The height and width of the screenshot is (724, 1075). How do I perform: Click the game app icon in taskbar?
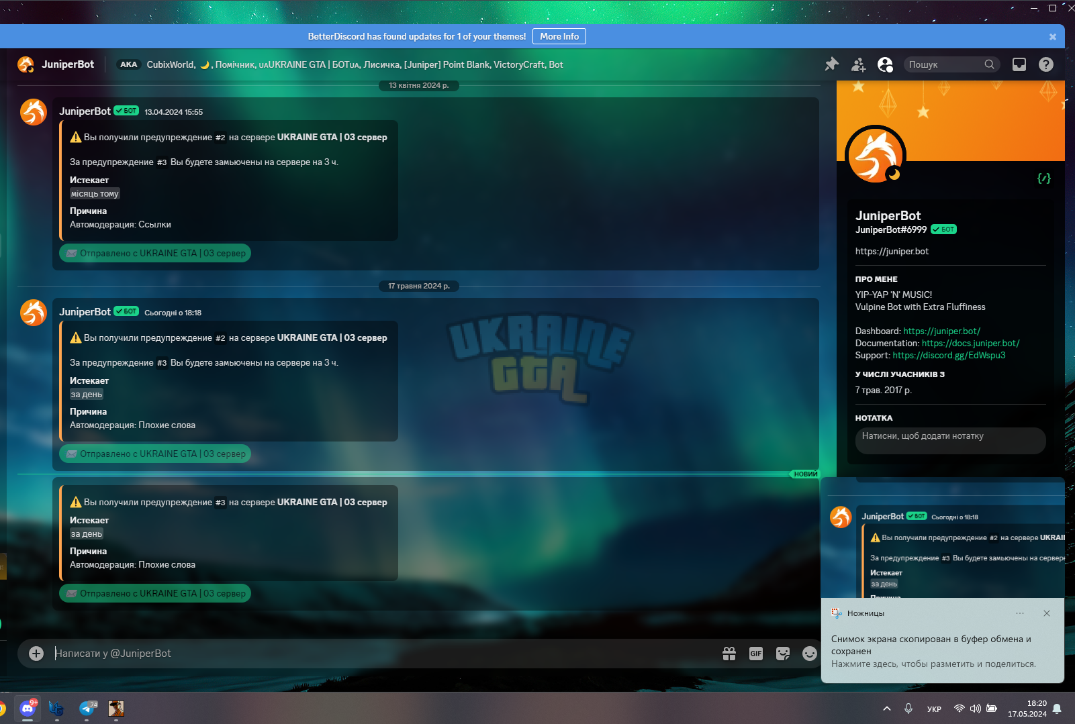pyautogui.click(x=116, y=709)
